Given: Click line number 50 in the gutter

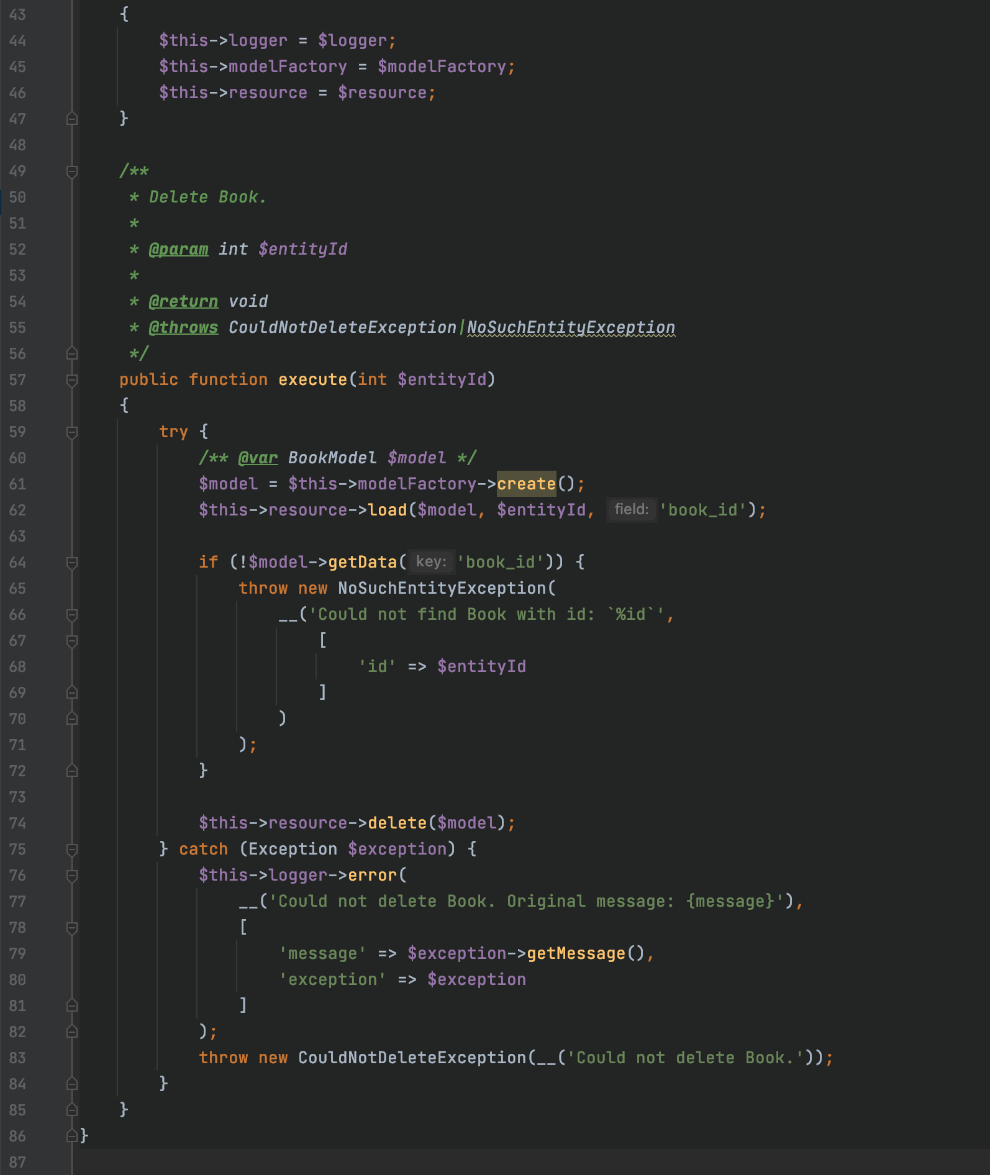Looking at the screenshot, I should 17,197.
